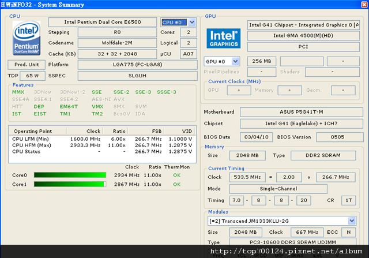Image resolution: width=369 pixels, height=258 pixels.
Task: Click the Single-Channel mode field
Action: (278, 189)
